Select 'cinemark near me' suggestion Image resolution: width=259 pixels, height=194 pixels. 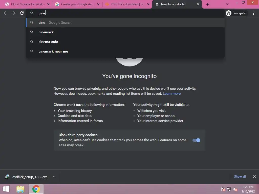125,51
